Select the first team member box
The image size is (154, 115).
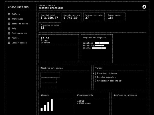coord(50,75)
